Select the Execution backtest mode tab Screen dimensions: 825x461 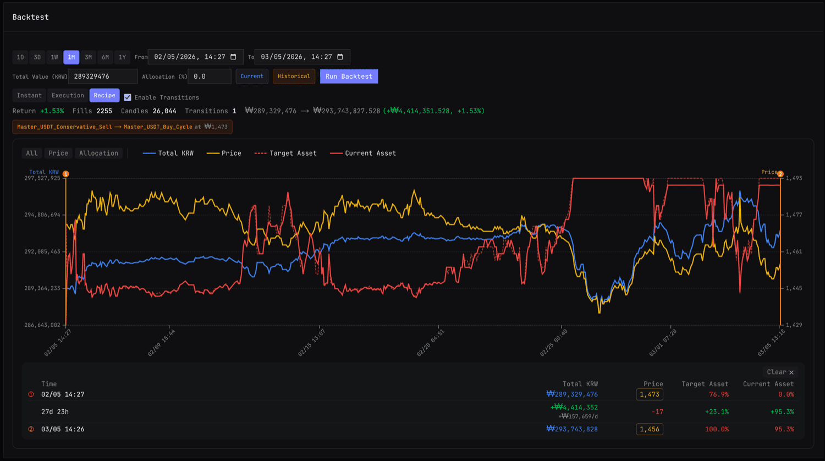[x=67, y=95]
